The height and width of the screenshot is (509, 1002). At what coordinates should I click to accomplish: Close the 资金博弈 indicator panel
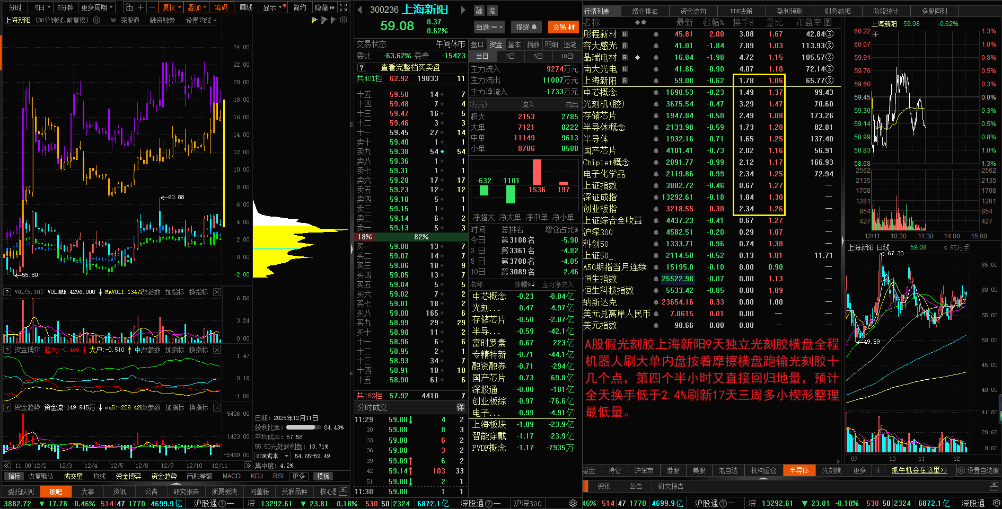coord(217,350)
